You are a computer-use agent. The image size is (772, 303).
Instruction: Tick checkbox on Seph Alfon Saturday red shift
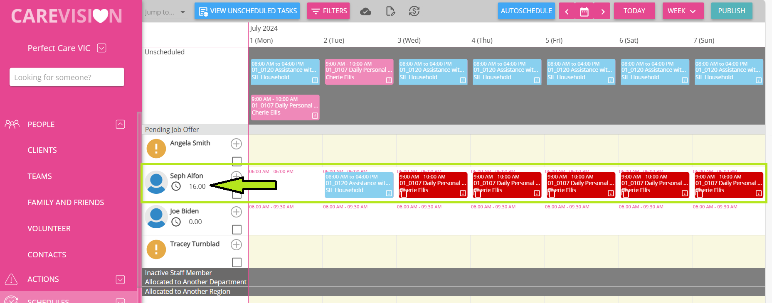(626, 193)
